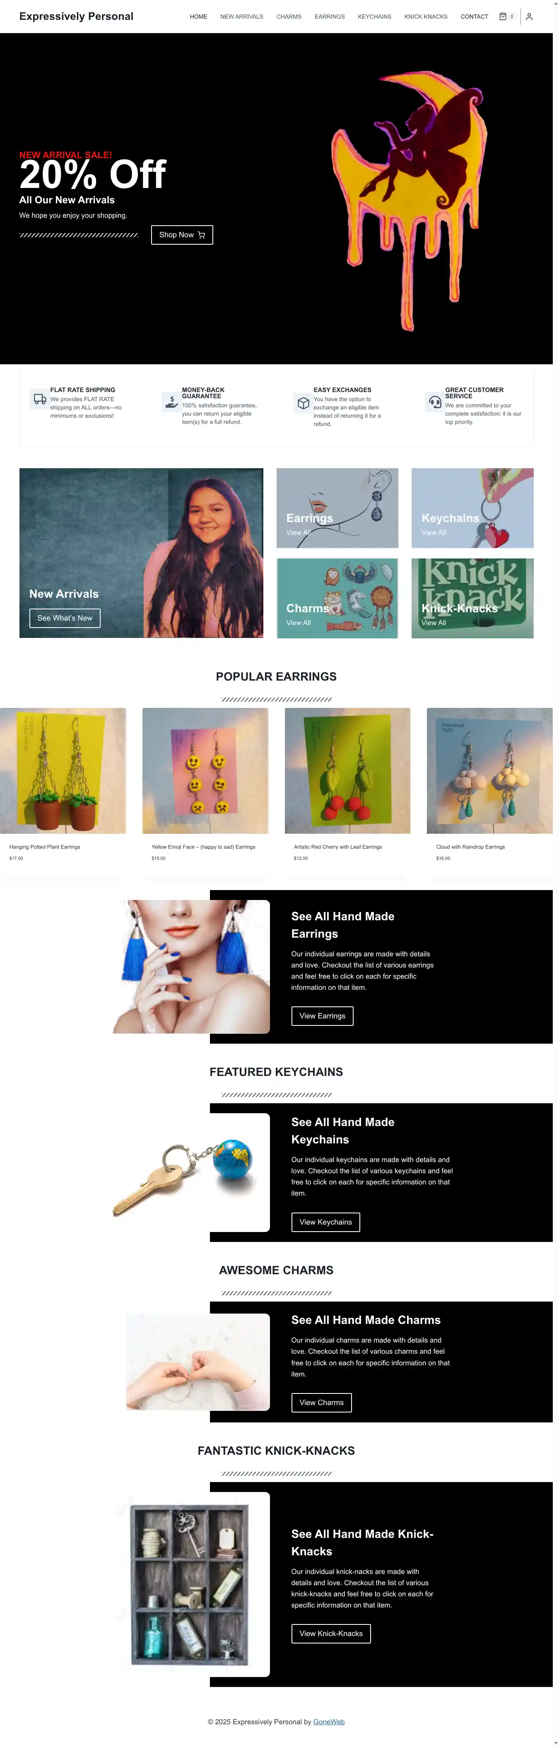Click the View Knick-Knacks button
The image size is (559, 1747).
pyautogui.click(x=331, y=1634)
